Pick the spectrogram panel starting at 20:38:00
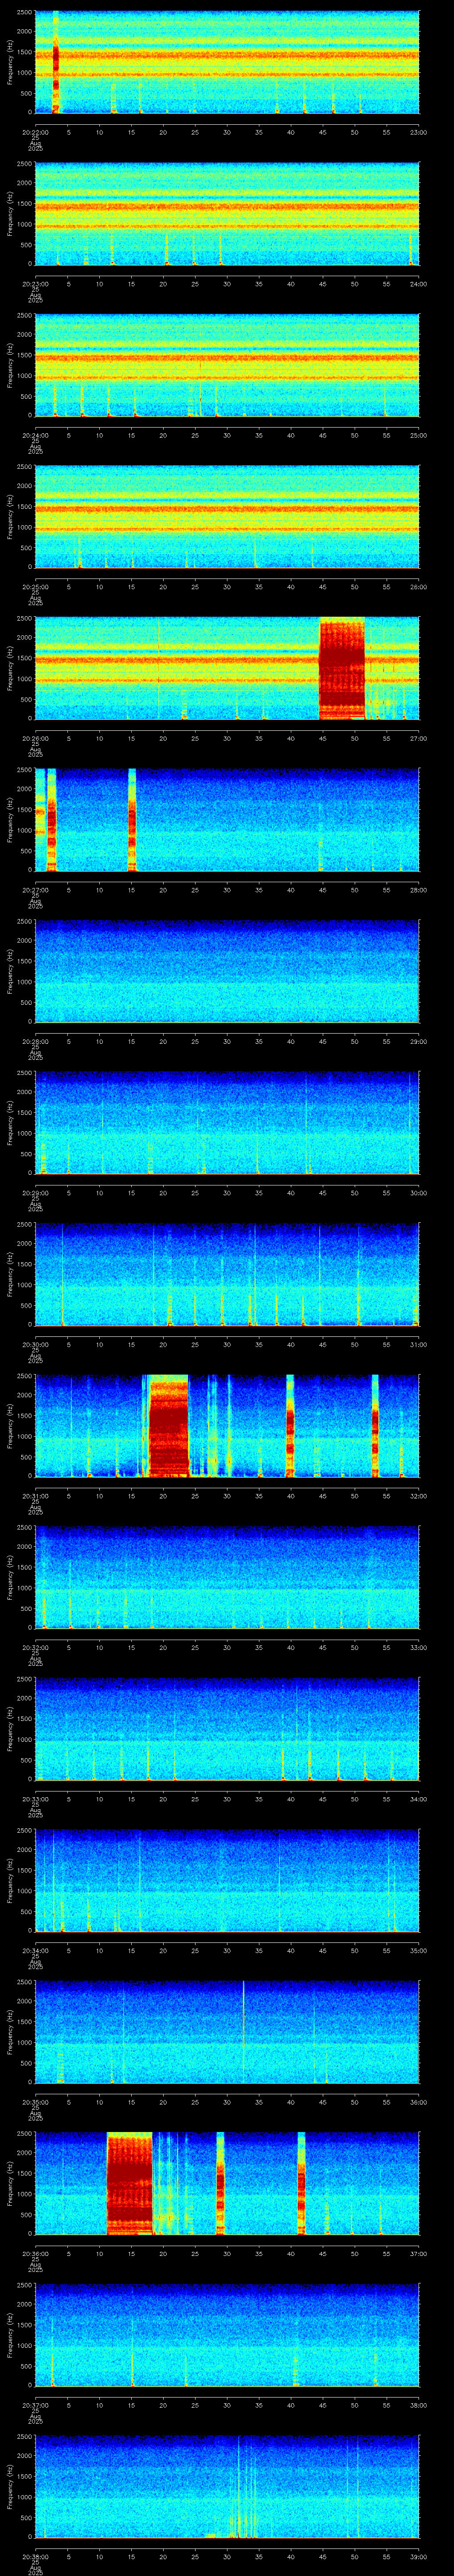The image size is (454, 2576). [227, 2487]
